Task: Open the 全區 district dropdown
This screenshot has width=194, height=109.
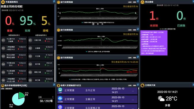Action: pyautogui.click(x=46, y=97)
